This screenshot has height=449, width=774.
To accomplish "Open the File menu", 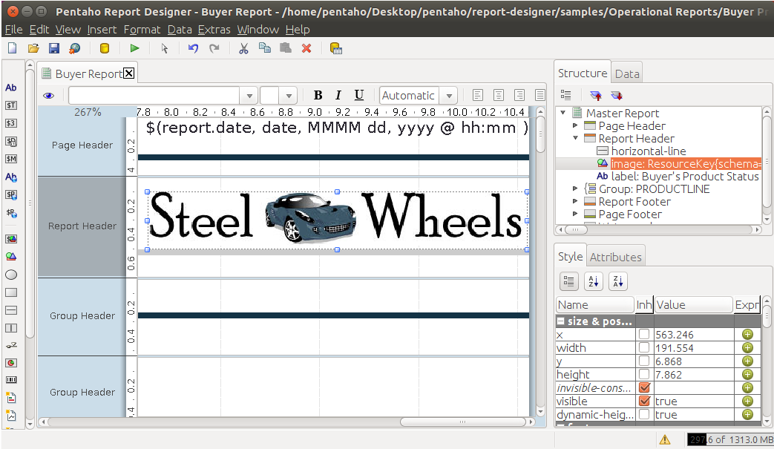I will click(x=13, y=30).
